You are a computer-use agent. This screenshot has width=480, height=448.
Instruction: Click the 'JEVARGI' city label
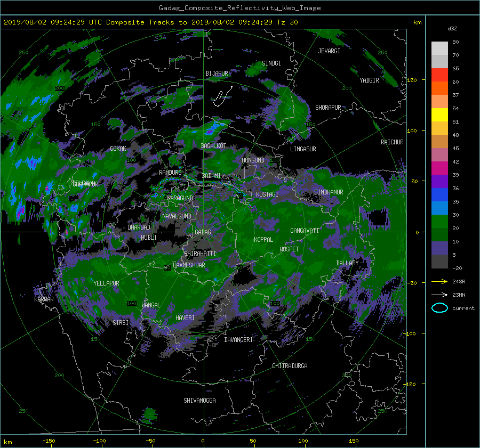pyautogui.click(x=329, y=51)
